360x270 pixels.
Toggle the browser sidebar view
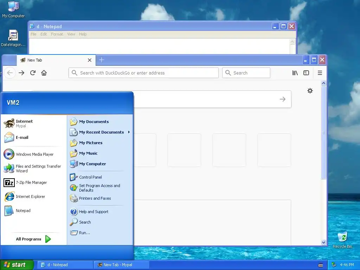(306, 73)
